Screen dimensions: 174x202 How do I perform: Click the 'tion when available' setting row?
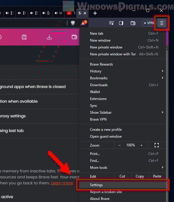[x=39, y=101]
